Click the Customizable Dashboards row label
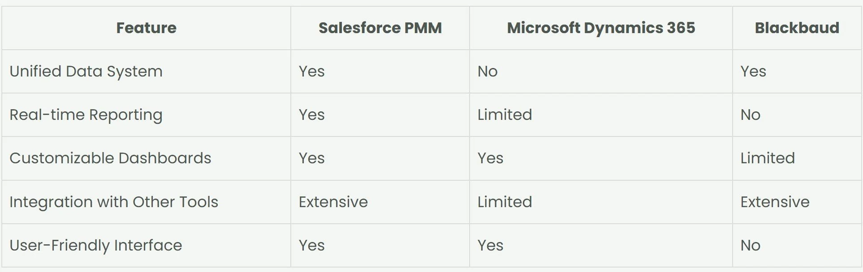 [x=110, y=158]
